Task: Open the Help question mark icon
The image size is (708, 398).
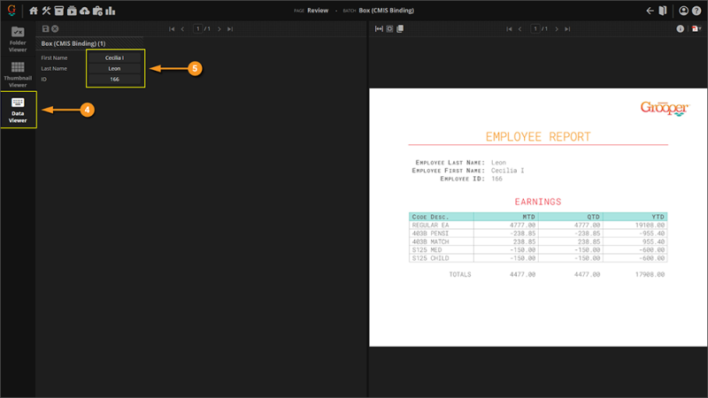Action: pyautogui.click(x=696, y=11)
